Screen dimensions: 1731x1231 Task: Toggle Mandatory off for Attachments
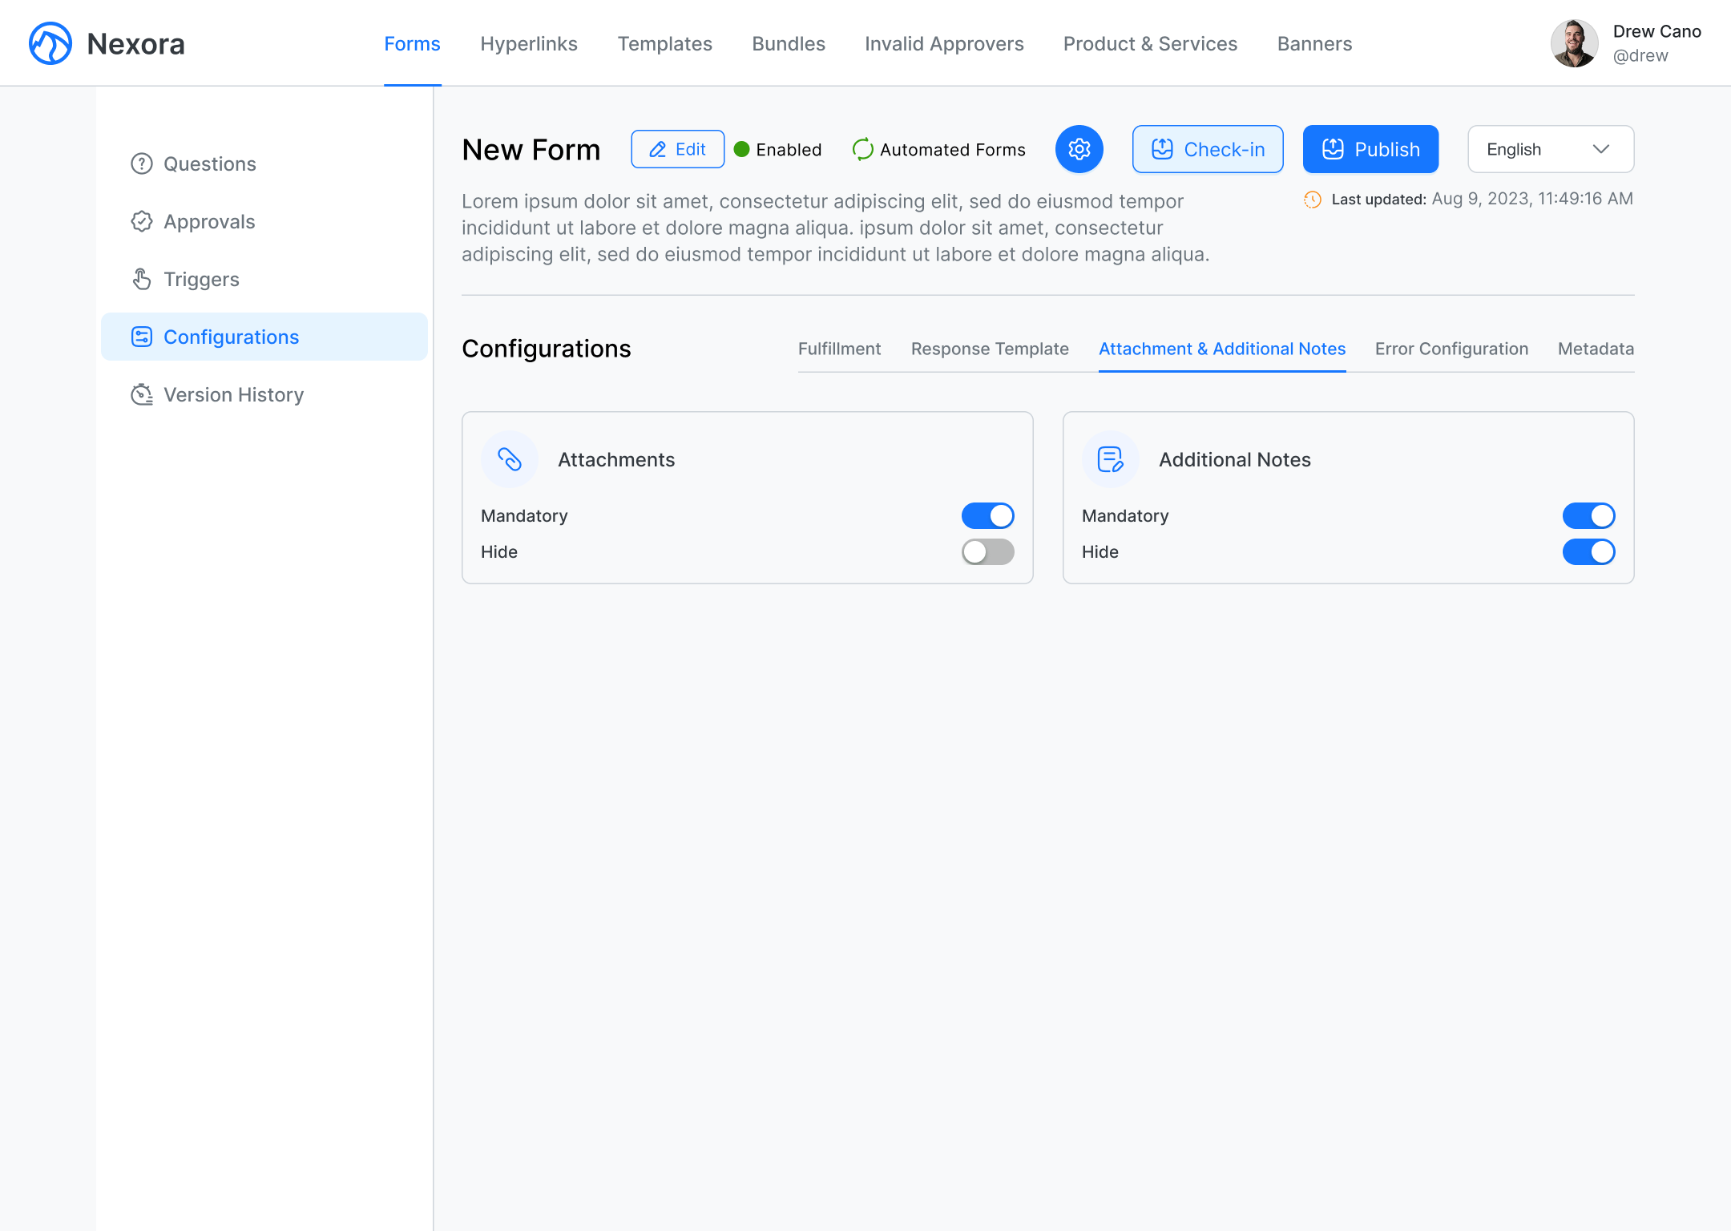pyautogui.click(x=987, y=515)
